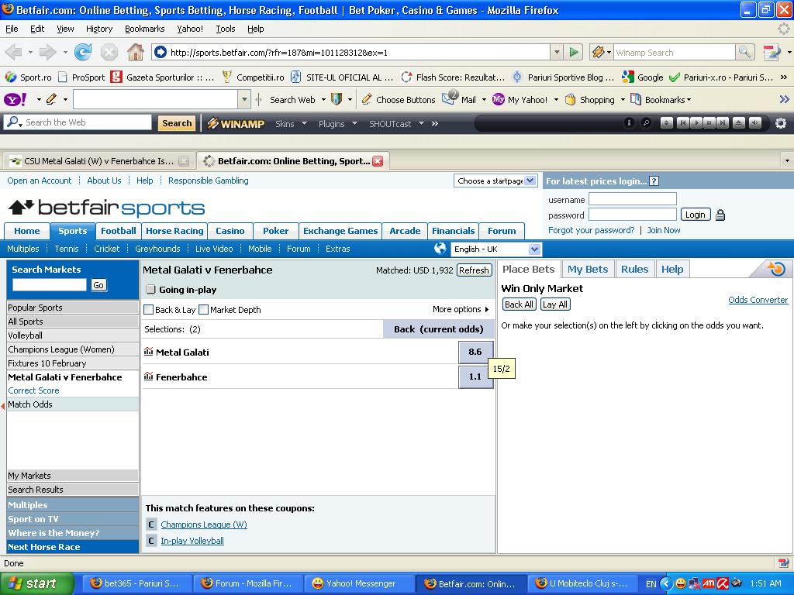Open the Choose a startpage dropdown

tap(495, 181)
